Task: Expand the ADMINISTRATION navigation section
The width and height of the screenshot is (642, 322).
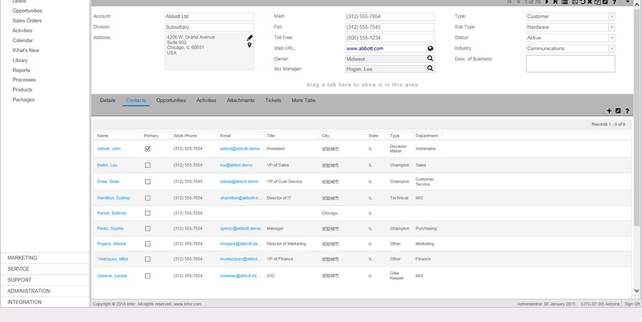Action: (45, 291)
